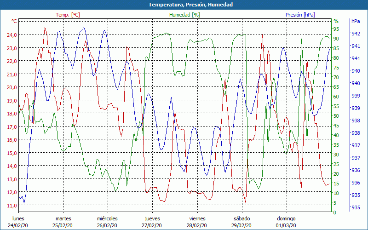This screenshot has width=368, height=230.
Task: Click the '95' humidity axis value
Action: click(x=336, y=29)
